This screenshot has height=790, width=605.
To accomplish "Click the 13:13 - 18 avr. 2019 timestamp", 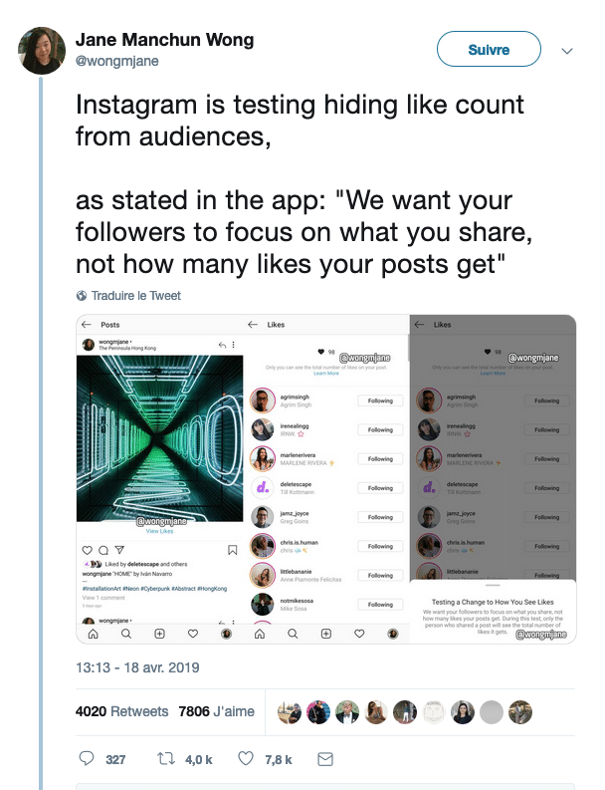I will pos(137,667).
